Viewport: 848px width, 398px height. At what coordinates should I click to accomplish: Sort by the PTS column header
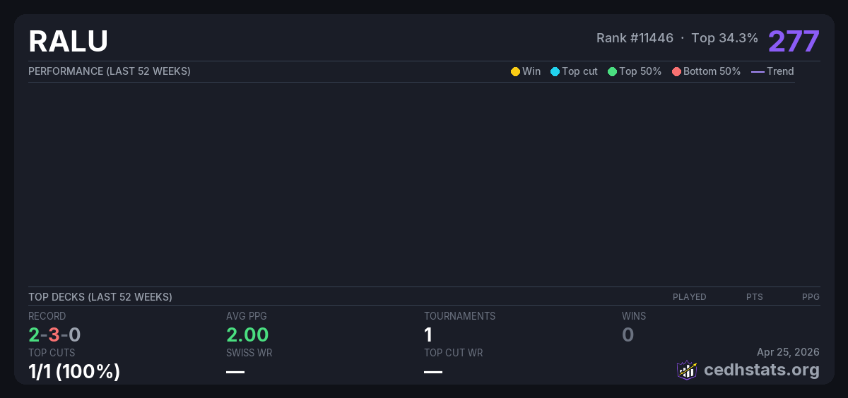click(x=754, y=297)
